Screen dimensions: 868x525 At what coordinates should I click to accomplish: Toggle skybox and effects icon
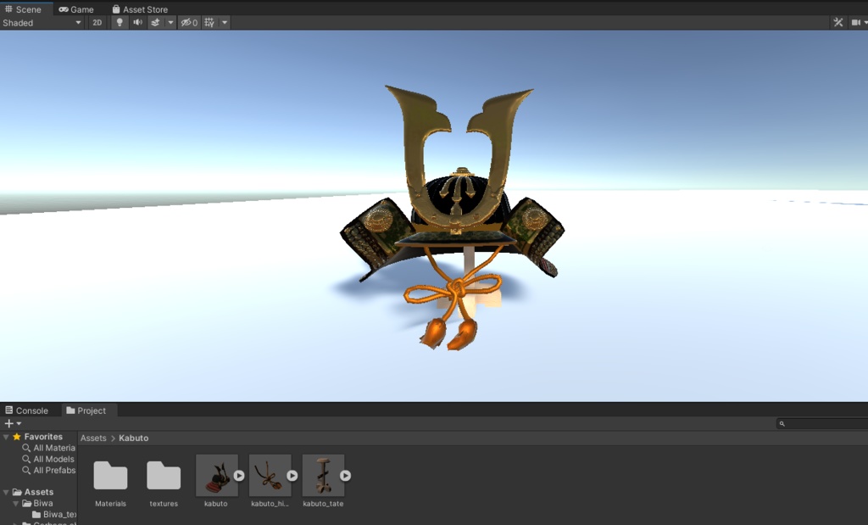[156, 23]
